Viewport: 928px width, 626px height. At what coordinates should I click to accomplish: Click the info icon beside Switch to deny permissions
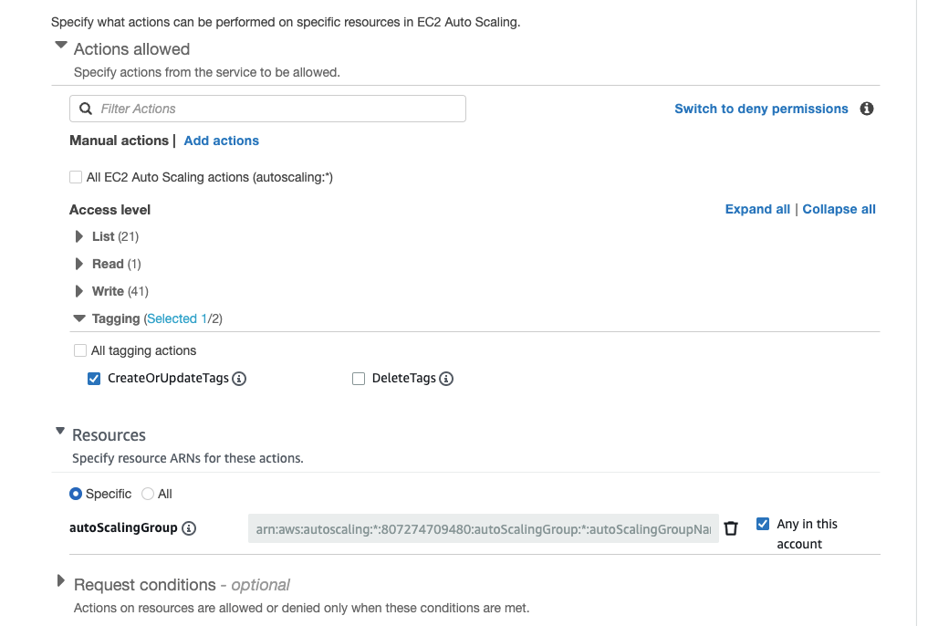tap(867, 109)
